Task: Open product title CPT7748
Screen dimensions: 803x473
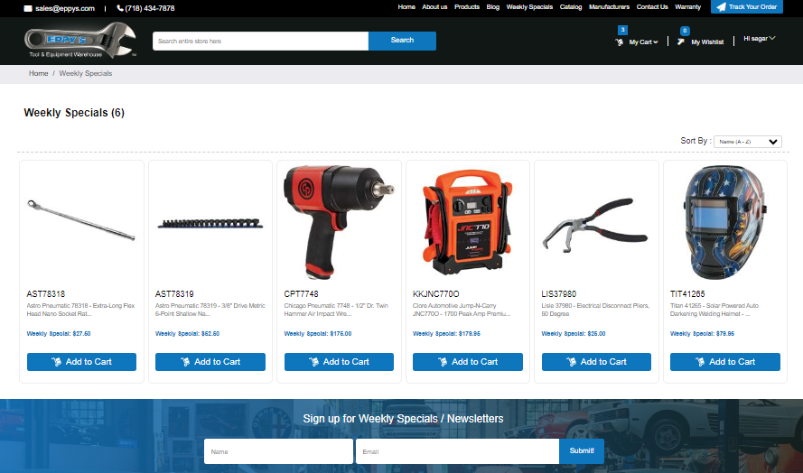Action: tap(301, 294)
